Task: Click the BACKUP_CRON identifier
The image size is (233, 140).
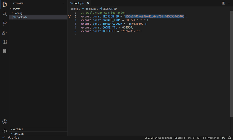Action: pos(111,20)
